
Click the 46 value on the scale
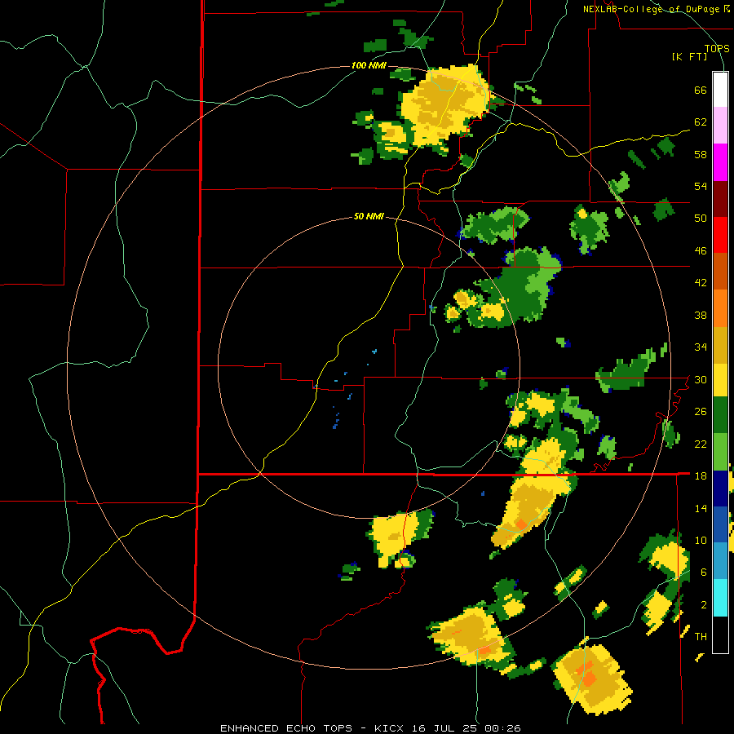701,250
